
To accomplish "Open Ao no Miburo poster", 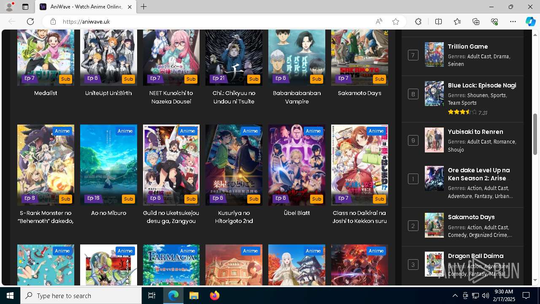I will click(x=108, y=165).
